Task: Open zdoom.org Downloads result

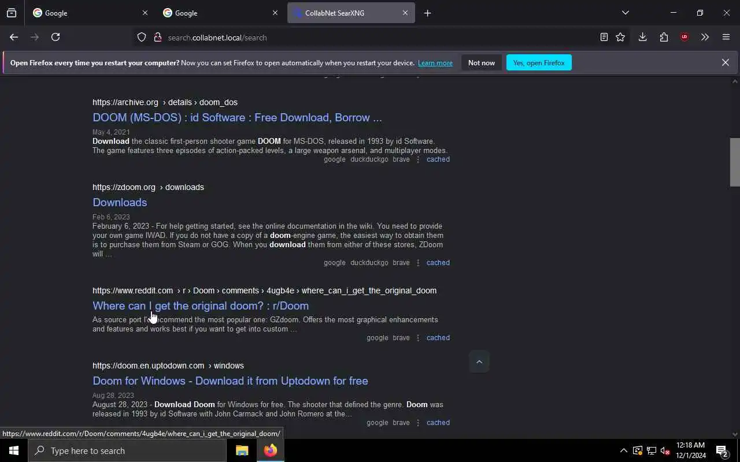Action: pos(120,202)
